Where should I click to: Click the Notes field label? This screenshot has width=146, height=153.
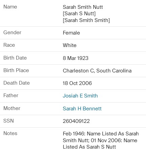[x=10, y=133]
